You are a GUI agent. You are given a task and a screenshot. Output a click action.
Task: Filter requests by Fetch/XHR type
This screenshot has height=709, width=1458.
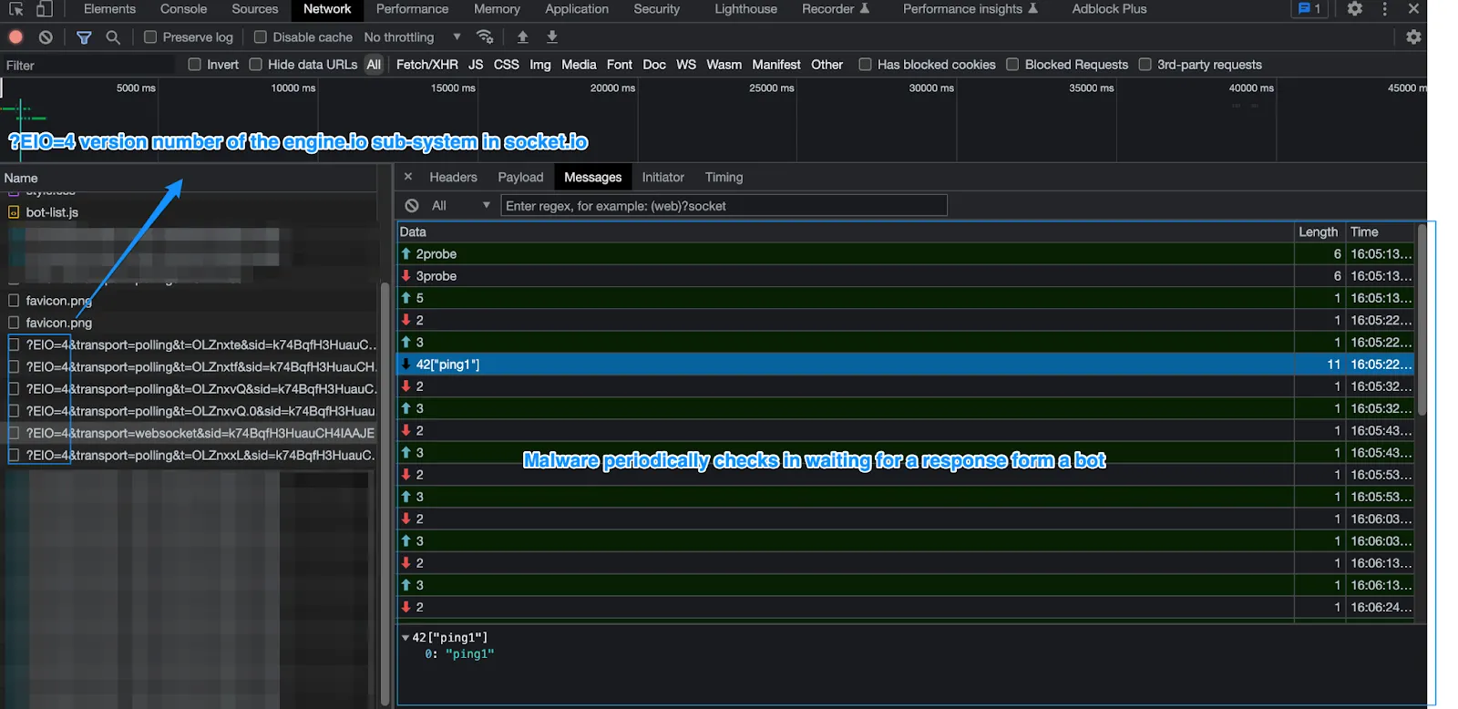tap(426, 65)
